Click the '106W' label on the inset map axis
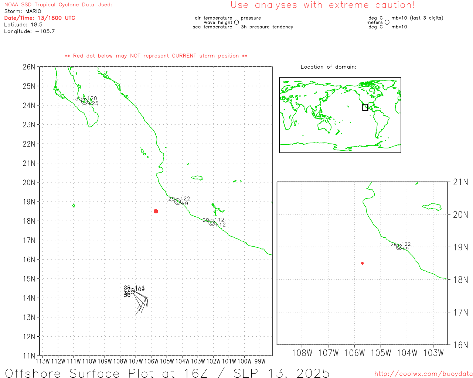 (355, 353)
